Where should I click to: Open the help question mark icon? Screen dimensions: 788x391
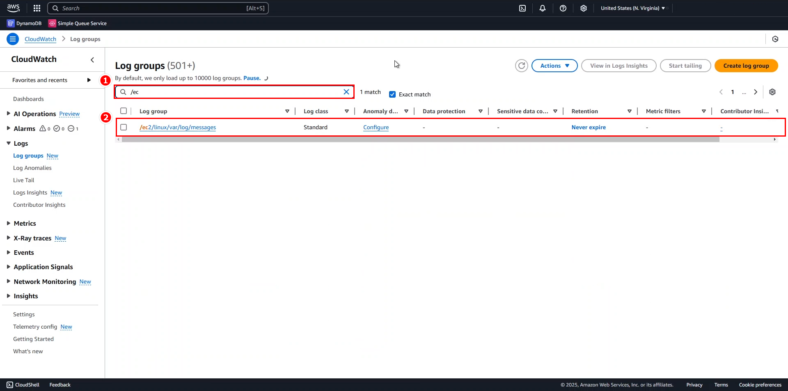[x=563, y=8]
